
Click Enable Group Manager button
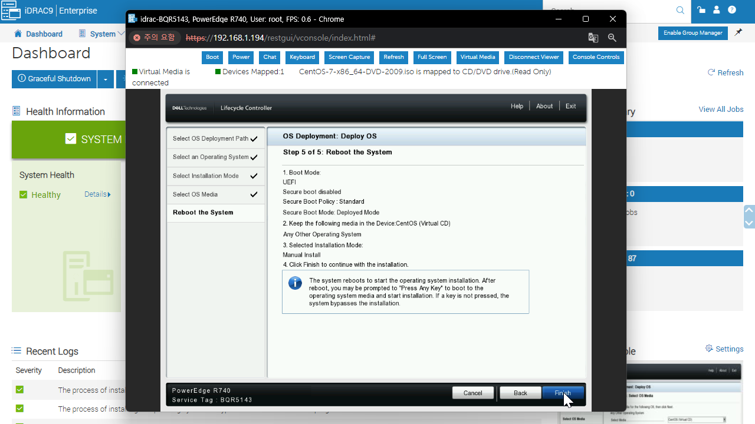[693, 33]
